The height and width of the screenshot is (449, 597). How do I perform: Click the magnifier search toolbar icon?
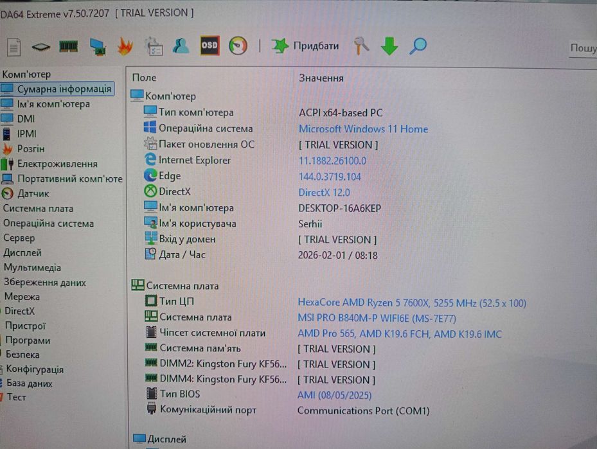point(418,46)
